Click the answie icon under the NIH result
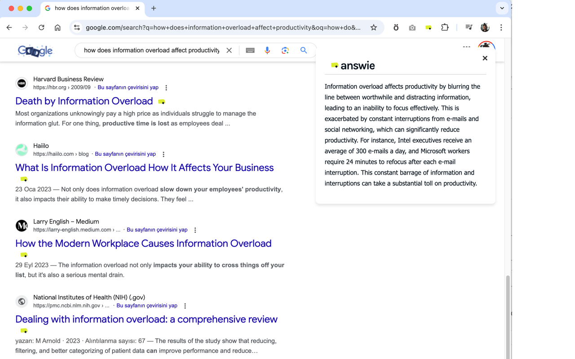The width and height of the screenshot is (575, 359). (x=24, y=331)
